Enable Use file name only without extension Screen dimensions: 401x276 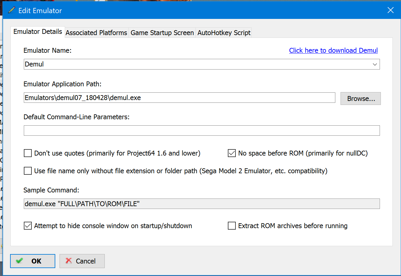[x=28, y=171]
